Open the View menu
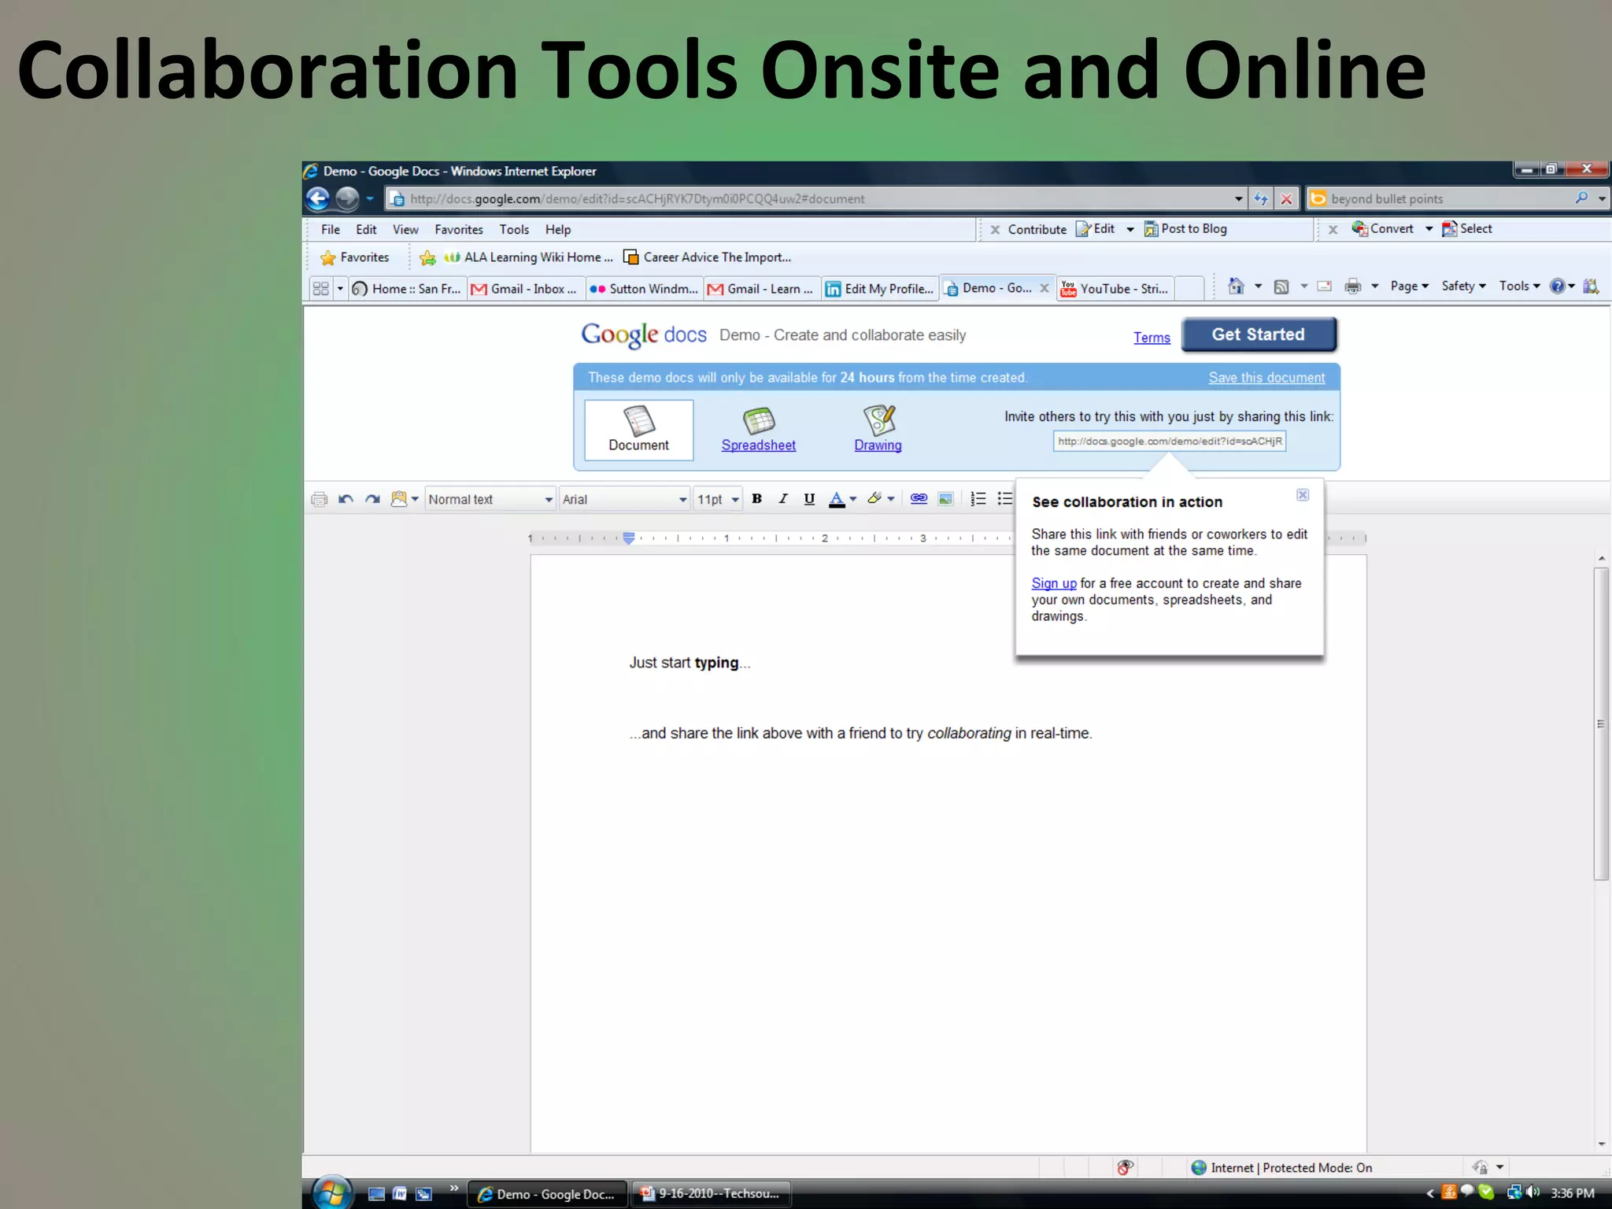Image resolution: width=1612 pixels, height=1209 pixels. point(405,230)
